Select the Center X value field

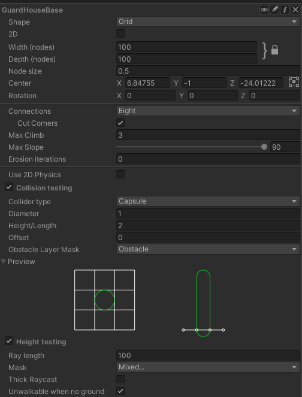tap(148, 83)
